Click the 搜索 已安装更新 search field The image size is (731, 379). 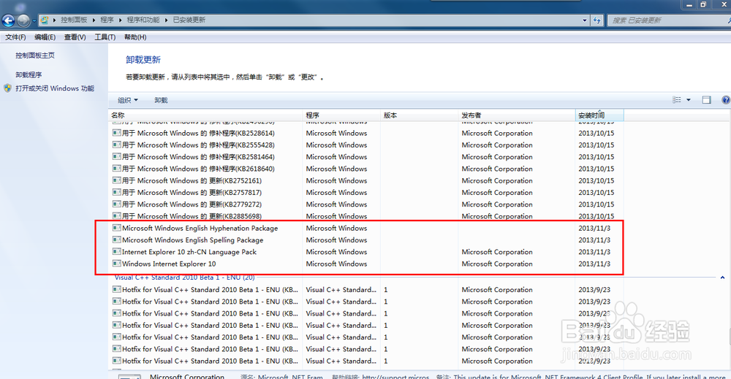coord(668,20)
